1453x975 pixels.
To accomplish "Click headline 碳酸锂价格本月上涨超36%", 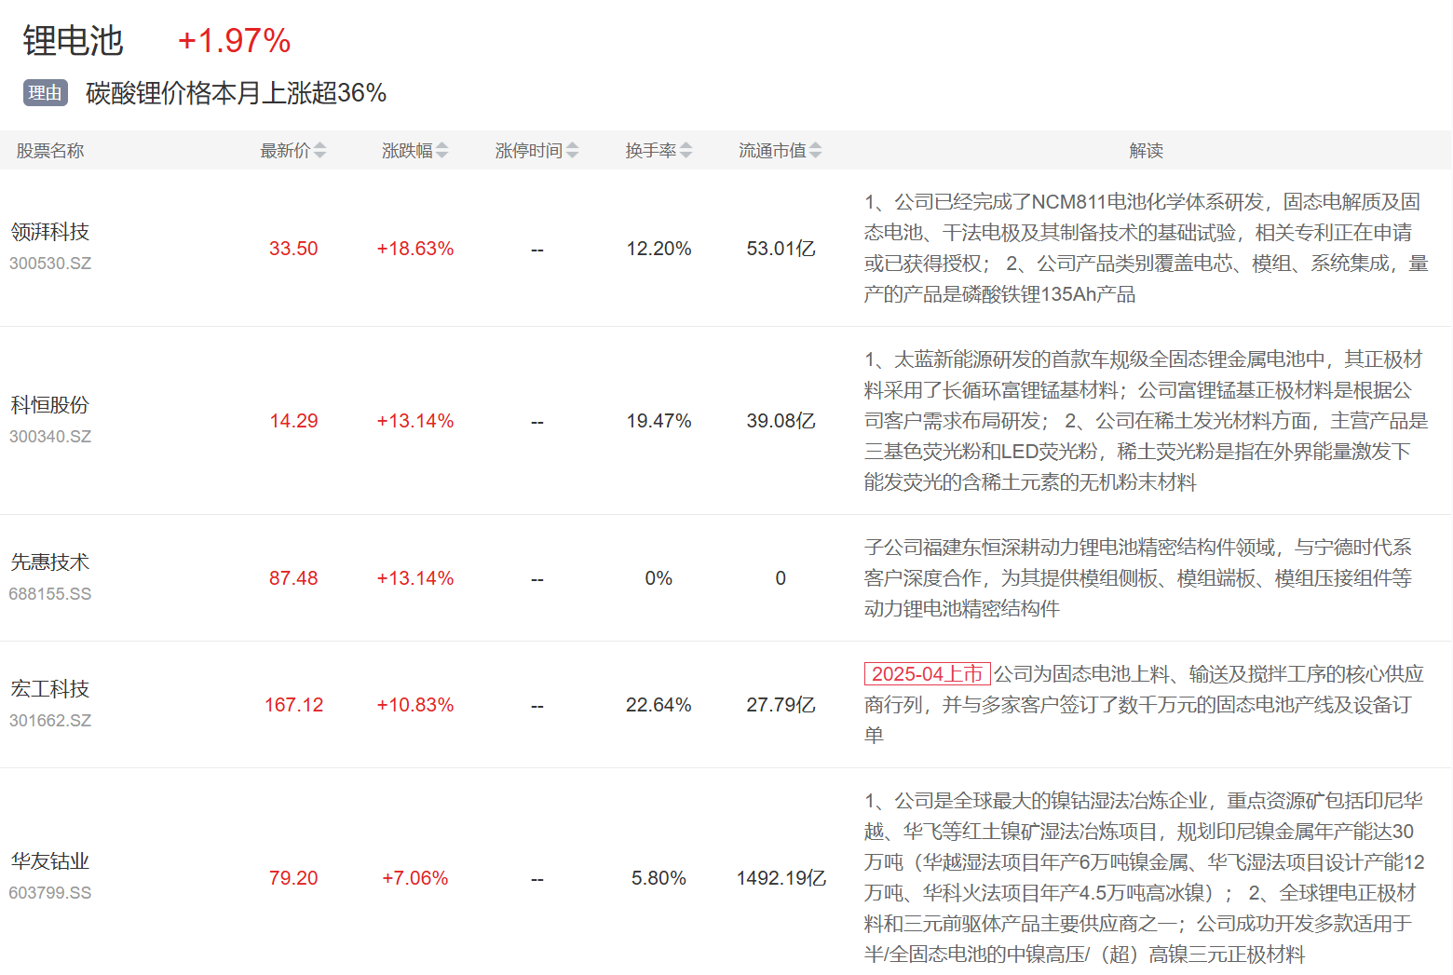I will coord(236,93).
